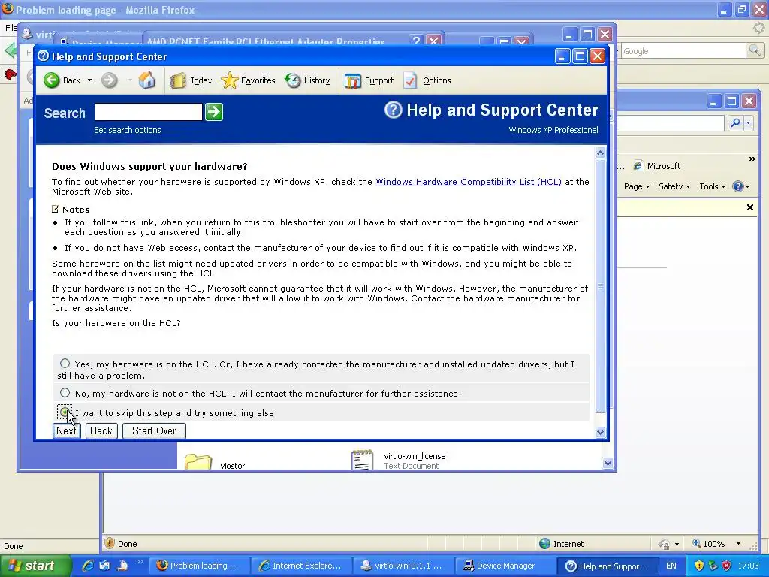Click the red shield tray icon

click(x=726, y=566)
